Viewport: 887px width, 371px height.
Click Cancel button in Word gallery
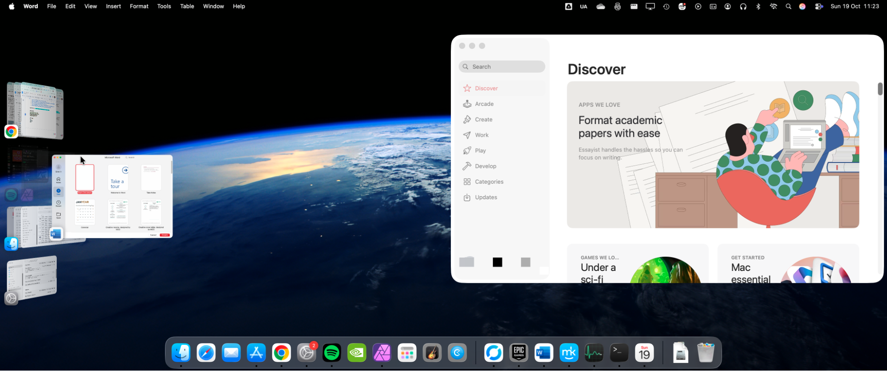[153, 235]
